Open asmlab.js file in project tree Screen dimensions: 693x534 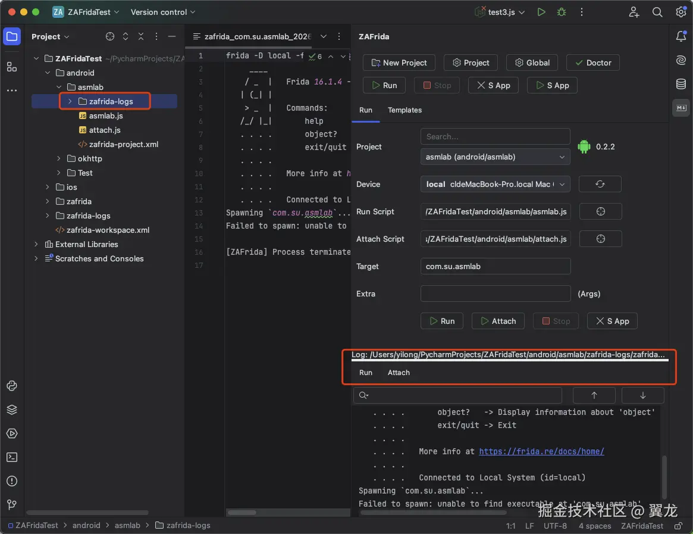[106, 115]
